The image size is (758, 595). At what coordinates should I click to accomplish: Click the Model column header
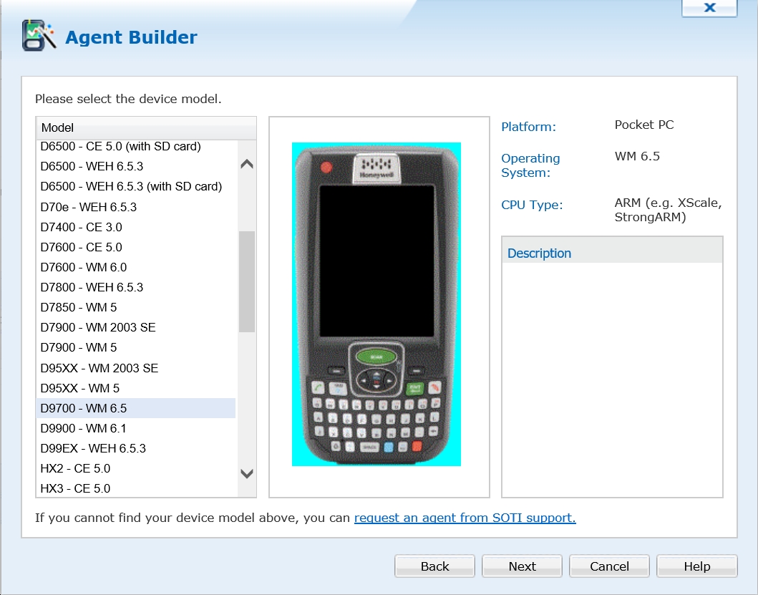tap(146, 127)
